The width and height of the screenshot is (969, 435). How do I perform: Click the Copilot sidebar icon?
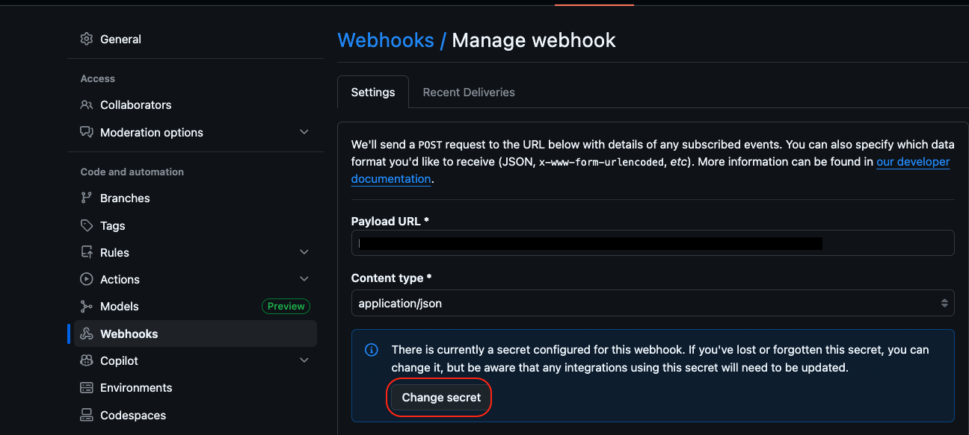tap(87, 361)
